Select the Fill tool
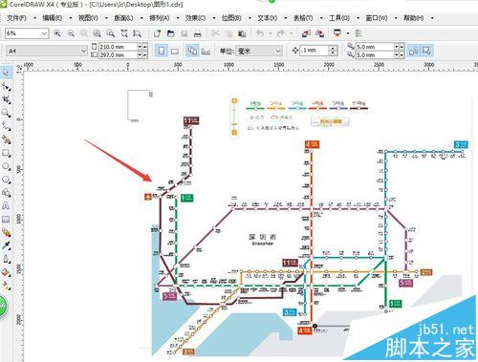Screen dimensions: 478x362 (x=6, y=272)
